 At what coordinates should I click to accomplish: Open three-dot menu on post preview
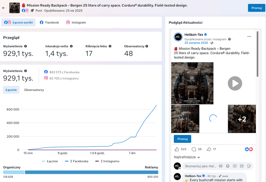tap(249, 36)
